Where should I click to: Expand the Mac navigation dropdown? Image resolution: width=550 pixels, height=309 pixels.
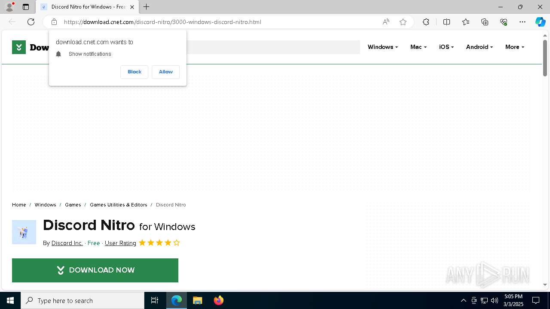coord(419,47)
